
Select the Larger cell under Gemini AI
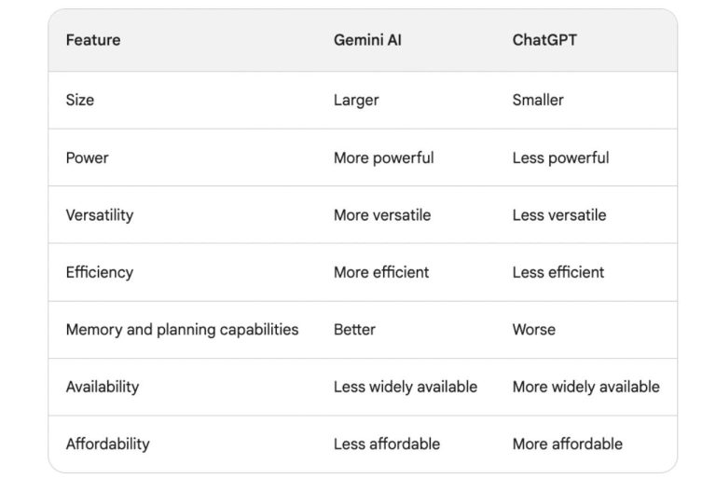click(x=356, y=100)
